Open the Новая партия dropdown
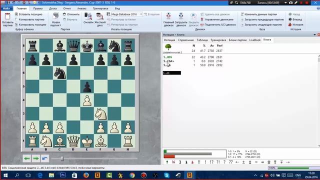320x180 pixels. pyautogui.click(x=55, y=23)
